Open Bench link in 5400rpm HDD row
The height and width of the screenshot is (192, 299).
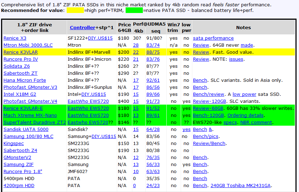click(200, 179)
